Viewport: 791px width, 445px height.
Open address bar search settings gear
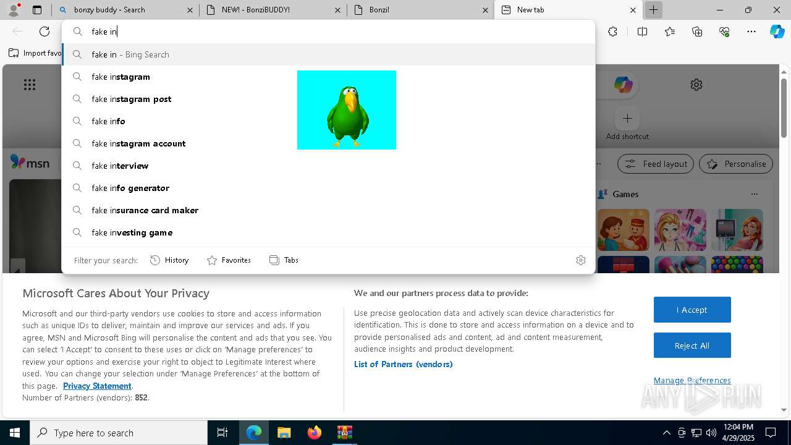tap(580, 260)
